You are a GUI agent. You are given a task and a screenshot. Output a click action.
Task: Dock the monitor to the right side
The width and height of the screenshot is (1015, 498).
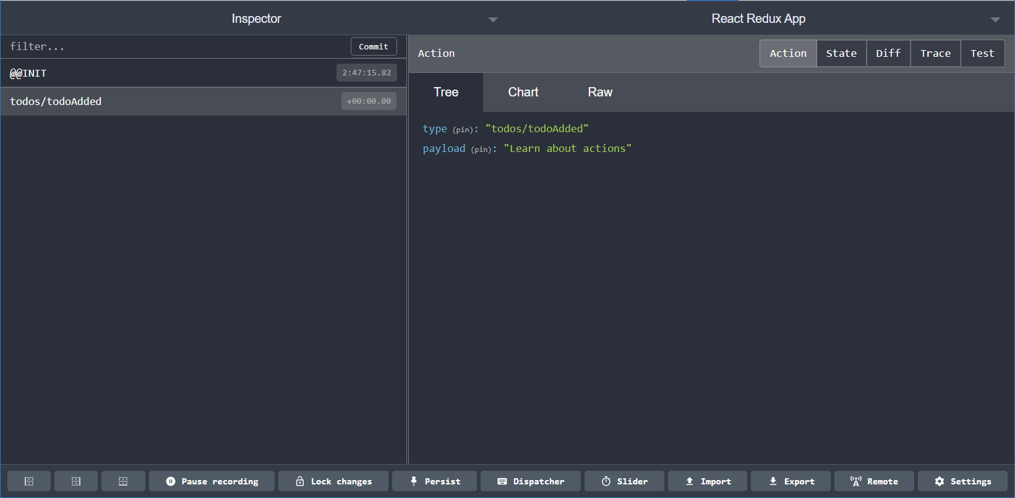76,481
